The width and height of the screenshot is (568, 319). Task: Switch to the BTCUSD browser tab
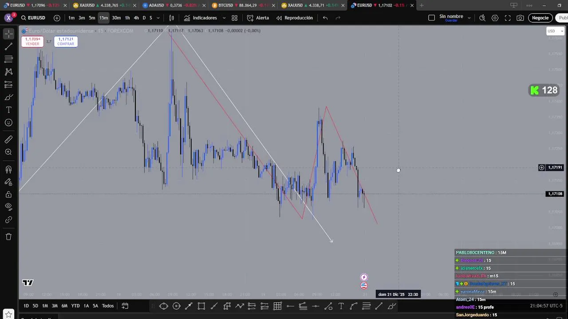243,5
